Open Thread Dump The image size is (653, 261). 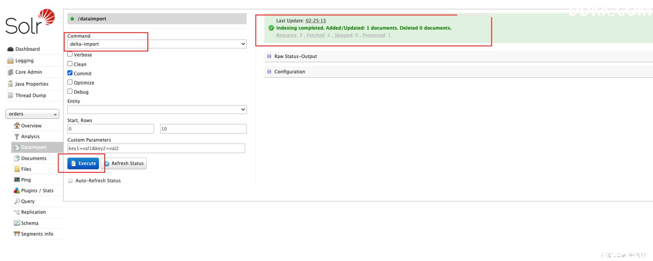[31, 96]
